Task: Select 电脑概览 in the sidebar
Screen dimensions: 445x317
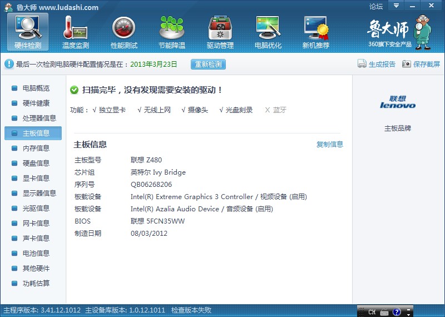Action: (33, 88)
